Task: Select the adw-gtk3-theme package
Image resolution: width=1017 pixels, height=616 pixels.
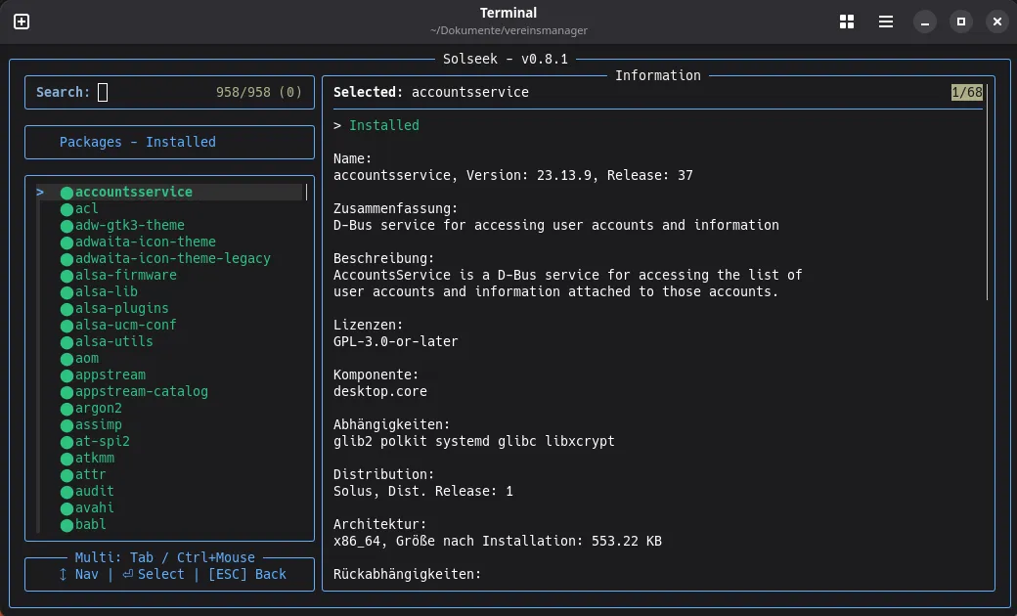Action: 129,225
